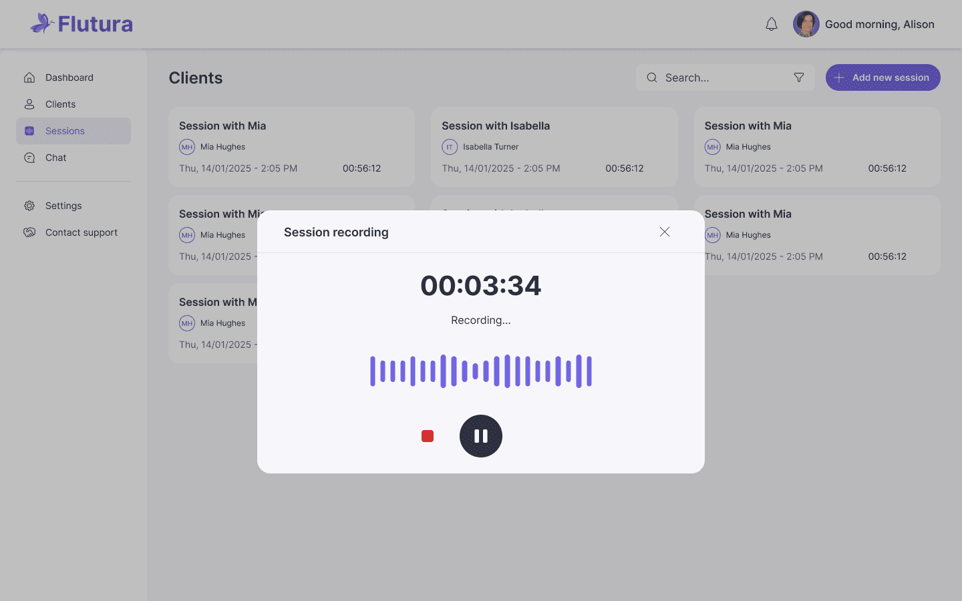The image size is (962, 601).
Task: Focus the Search input field
Action: coord(726,77)
